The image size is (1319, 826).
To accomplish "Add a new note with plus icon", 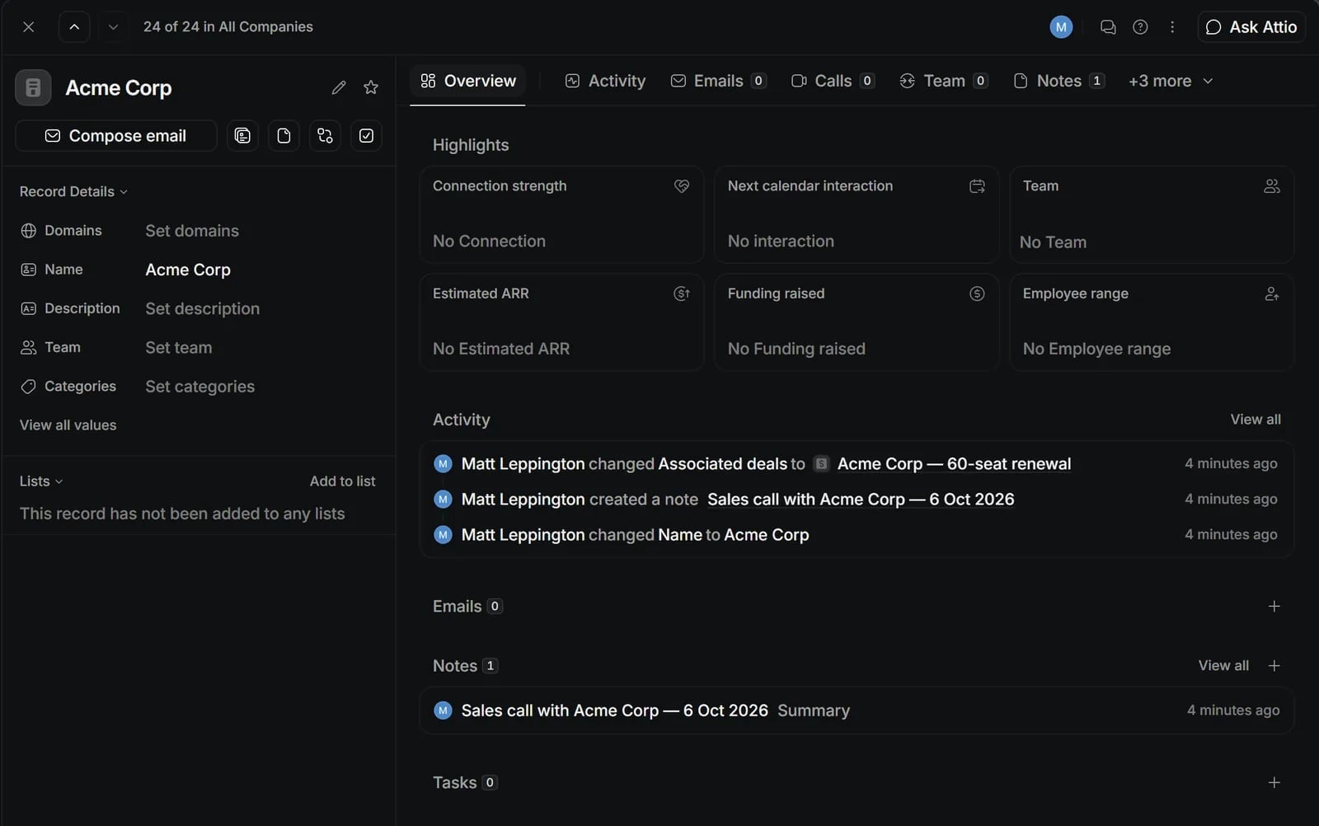I will [x=1274, y=666].
